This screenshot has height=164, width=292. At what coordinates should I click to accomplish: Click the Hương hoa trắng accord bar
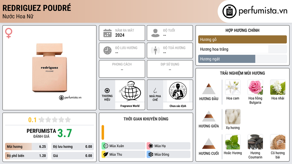click(242, 49)
